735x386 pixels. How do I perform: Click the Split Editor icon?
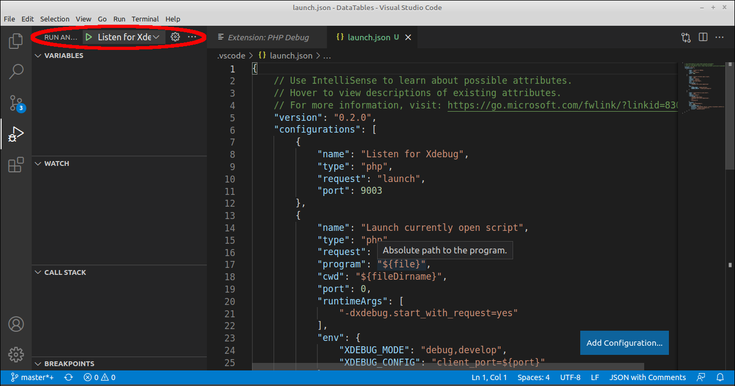point(703,37)
